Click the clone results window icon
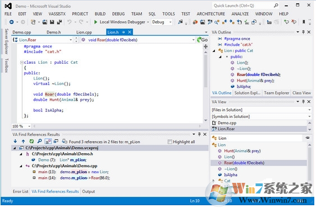 65,141
